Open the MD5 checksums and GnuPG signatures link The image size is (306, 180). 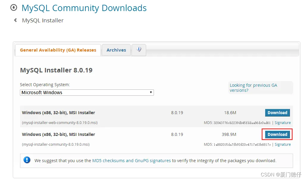pyautogui.click(x=131, y=160)
